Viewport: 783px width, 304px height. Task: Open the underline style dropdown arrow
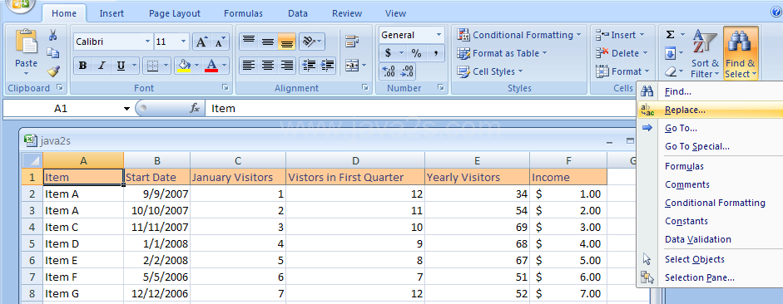tap(134, 66)
